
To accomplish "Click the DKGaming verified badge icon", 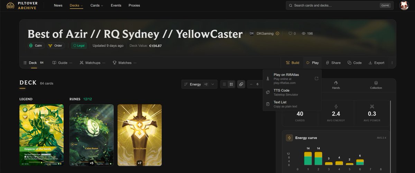I will point(277,34).
